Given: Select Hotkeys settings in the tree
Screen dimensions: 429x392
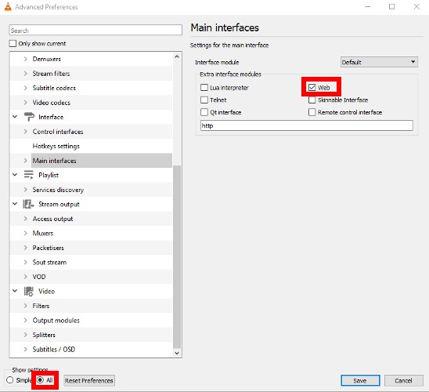Looking at the screenshot, I should tap(56, 146).
